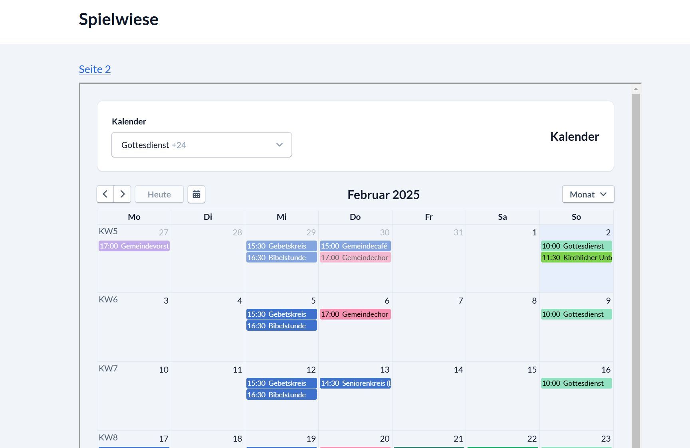The width and height of the screenshot is (690, 448).
Task: Open 16:30 Bibelstunde event on February 5
Action: (x=282, y=326)
